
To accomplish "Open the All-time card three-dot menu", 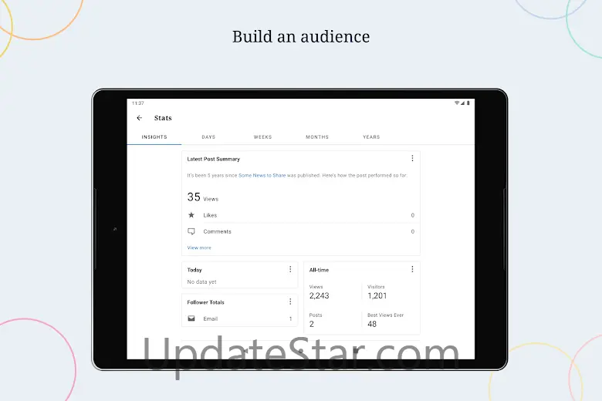I will click(412, 269).
